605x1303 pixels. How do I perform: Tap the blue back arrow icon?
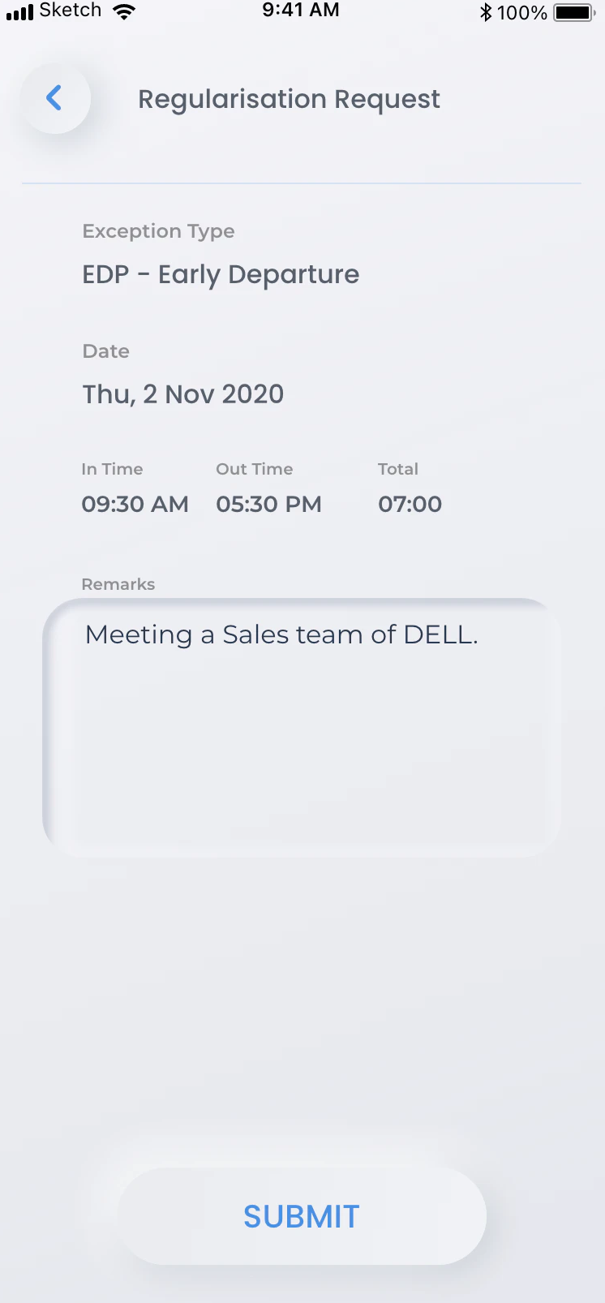click(54, 99)
